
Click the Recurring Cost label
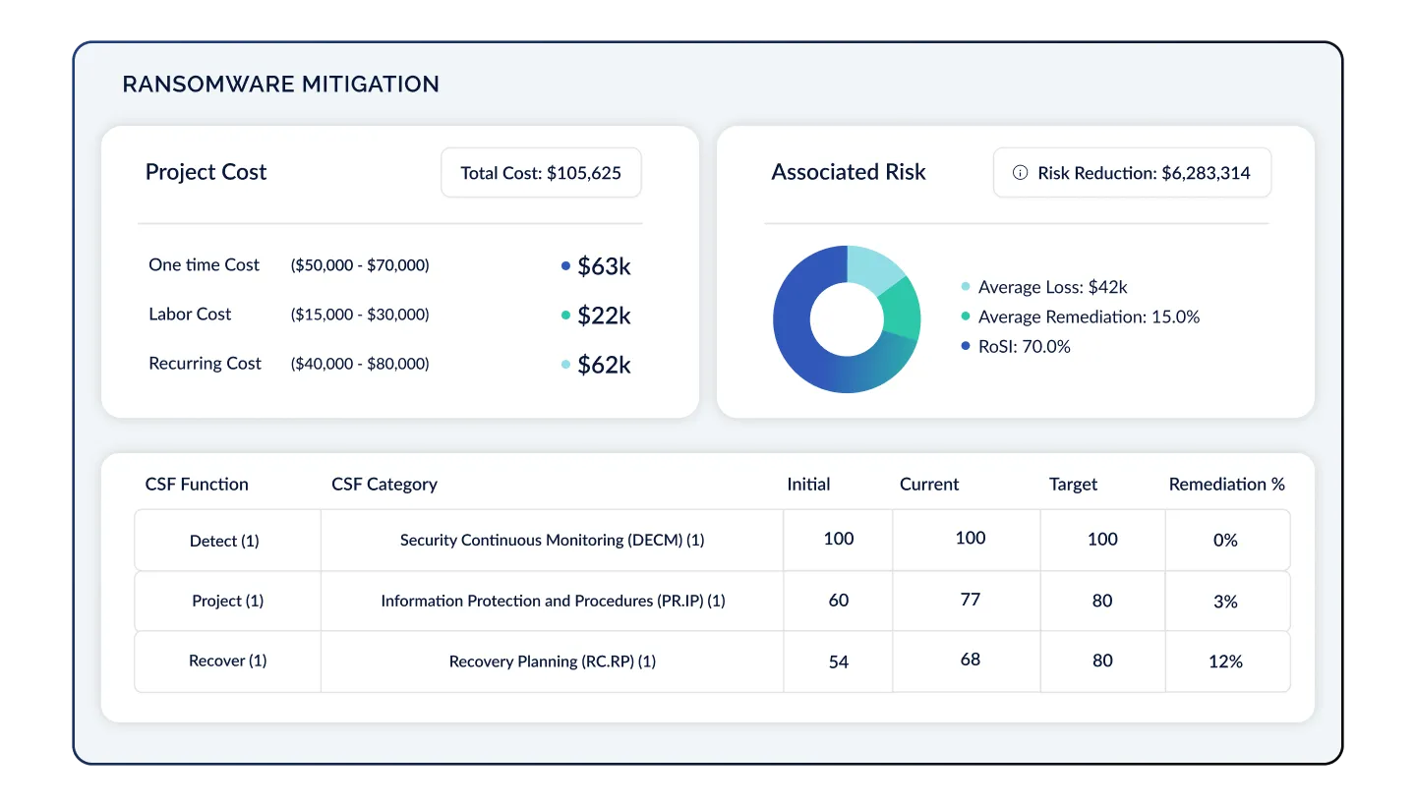[x=205, y=363]
